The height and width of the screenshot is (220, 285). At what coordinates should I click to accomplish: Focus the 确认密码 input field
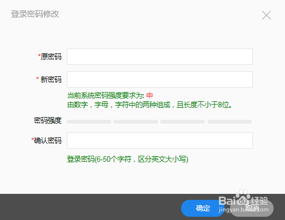point(160,140)
